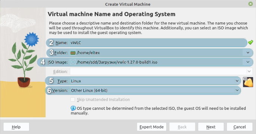Open Version dropdown showing Other Linux (64-bit)
Screen dimensions: 256x134
(x=155, y=90)
